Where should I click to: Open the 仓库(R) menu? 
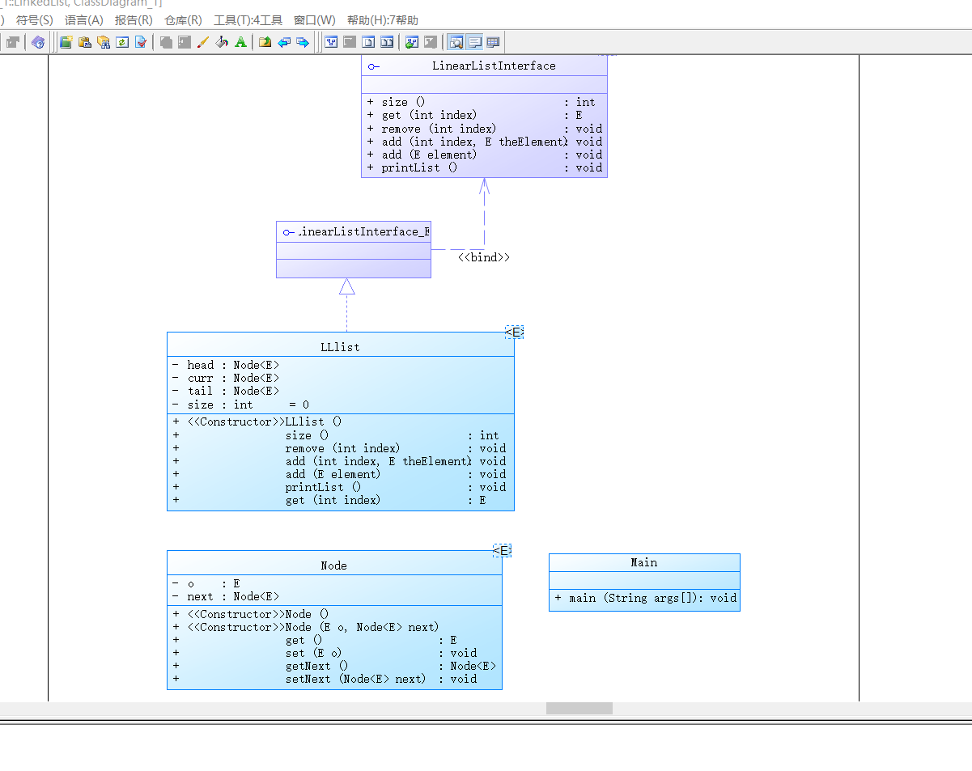(x=183, y=20)
